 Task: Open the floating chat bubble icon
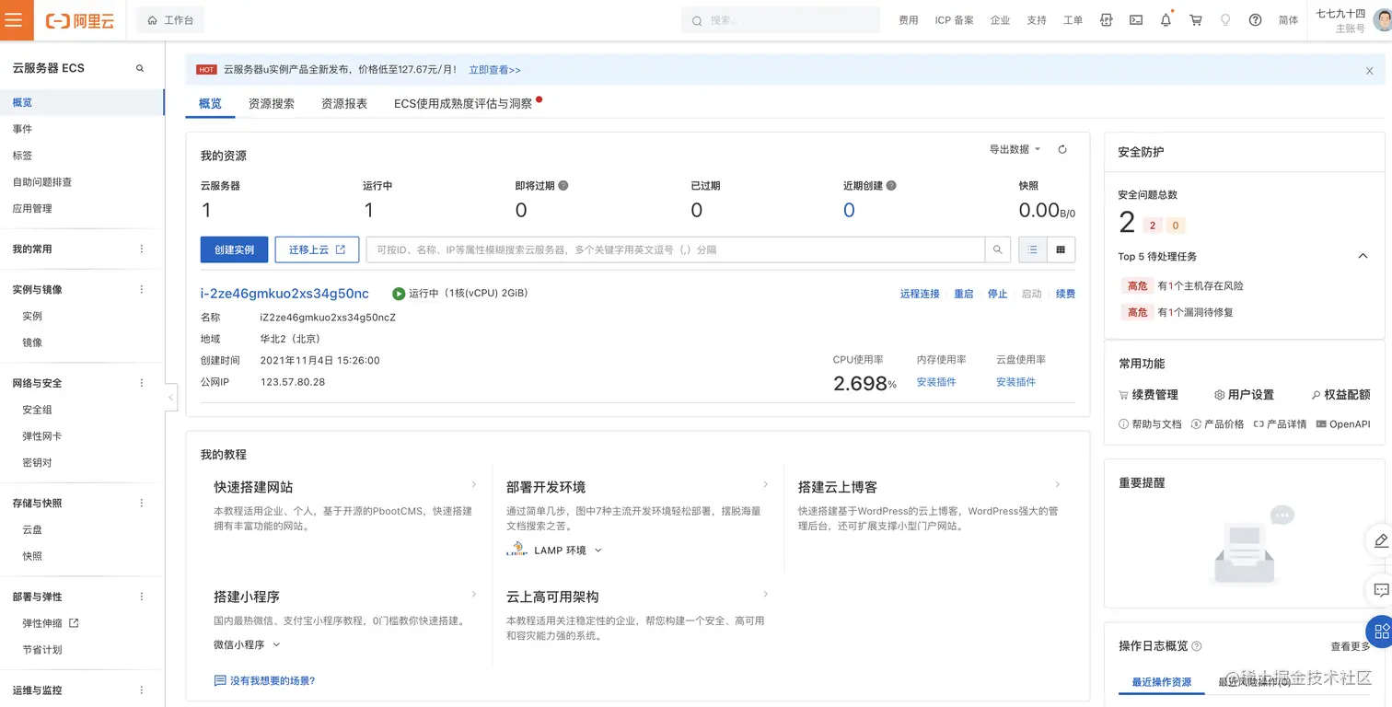1380,589
